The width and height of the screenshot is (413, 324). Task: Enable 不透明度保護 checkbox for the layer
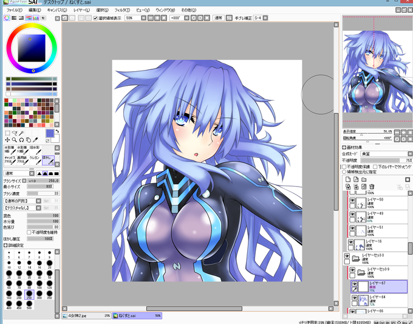pos(344,167)
